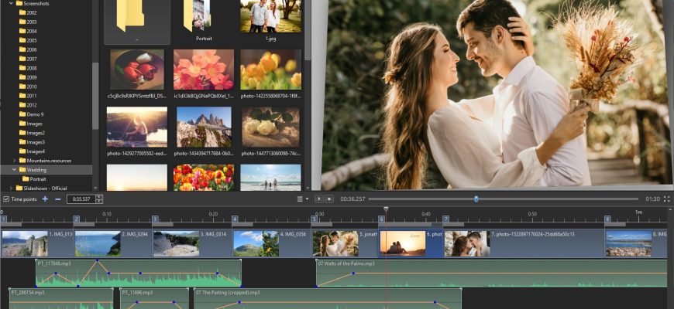674x309 pixels.
Task: Select the Images3 folder
Action: (x=32, y=142)
